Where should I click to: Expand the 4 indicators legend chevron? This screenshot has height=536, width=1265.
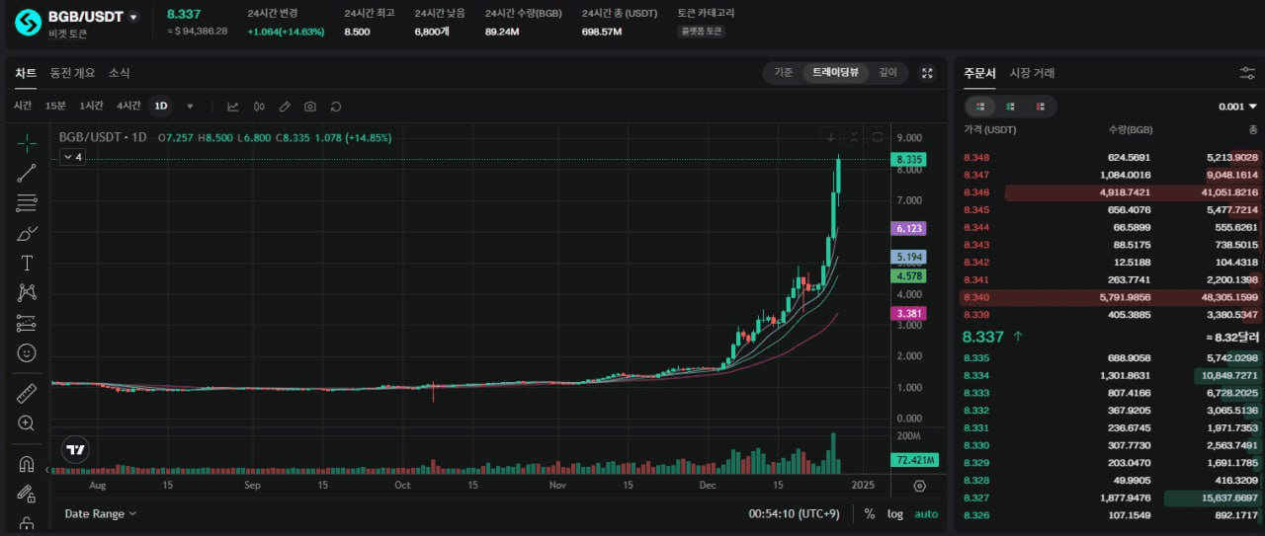pyautogui.click(x=72, y=157)
